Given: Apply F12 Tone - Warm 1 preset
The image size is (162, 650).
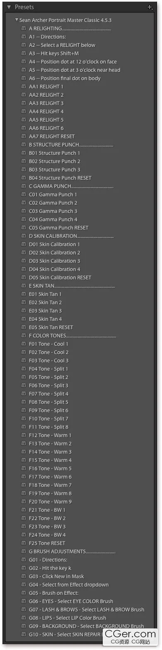Looking at the screenshot, I should point(50,435).
